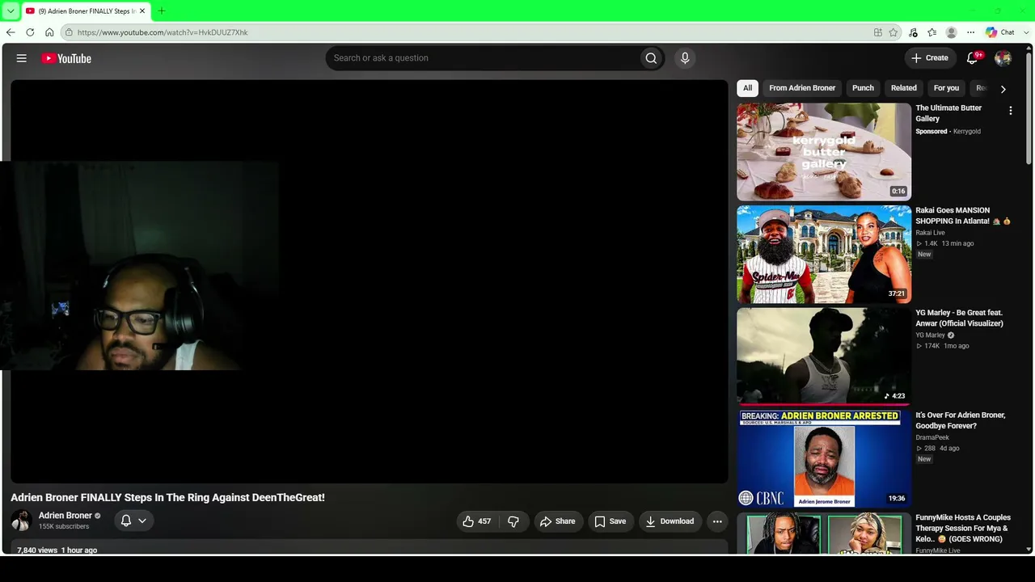The width and height of the screenshot is (1035, 582).
Task: Click the FunnyMike couples therapy thumbnail
Action: coord(824,533)
